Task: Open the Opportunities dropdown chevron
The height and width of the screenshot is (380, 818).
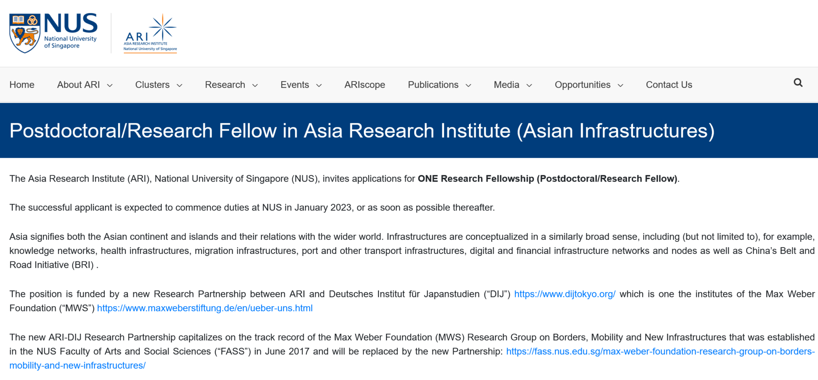Action: [x=620, y=85]
